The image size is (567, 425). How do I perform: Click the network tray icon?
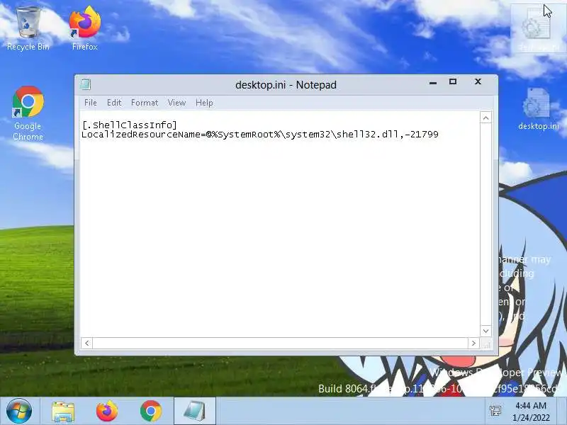495,411
